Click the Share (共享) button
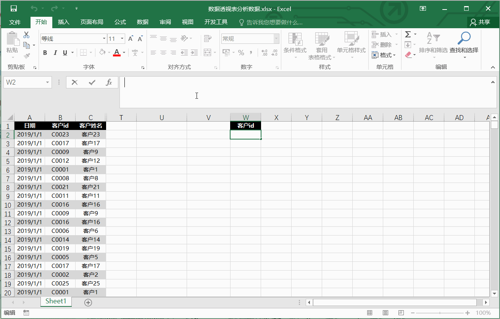Viewport: 500px width, 319px height. (x=480, y=22)
